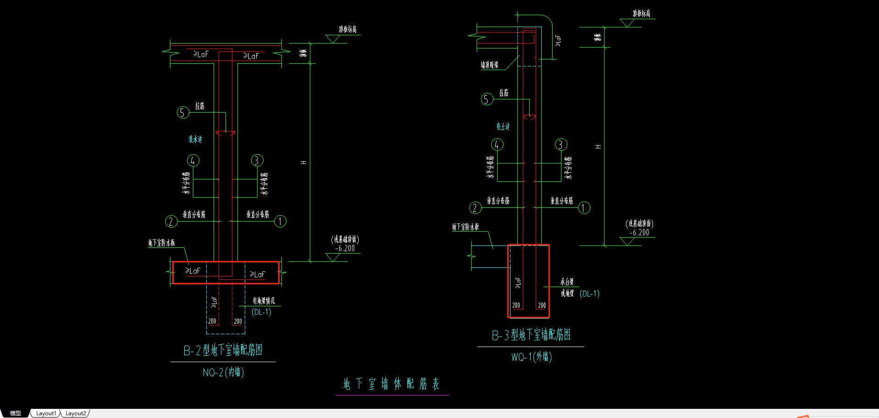Viewport: 879px width, 418px height.
Task: Select the B-2型地下室墙配筋图 title text
Action: point(223,350)
